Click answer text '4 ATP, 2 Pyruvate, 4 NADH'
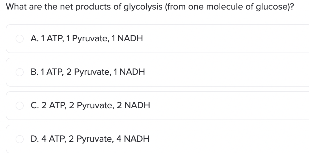Image resolution: width=309 pixels, height=153 pixels. [95, 139]
